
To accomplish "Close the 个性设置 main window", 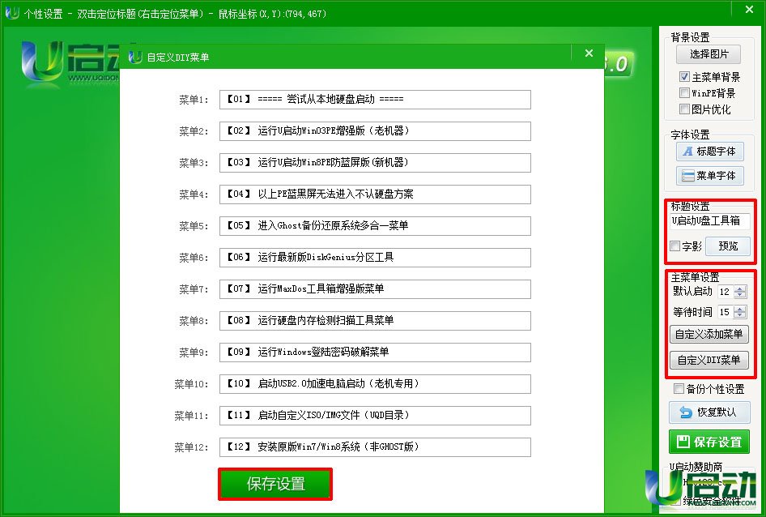I will pyautogui.click(x=749, y=9).
